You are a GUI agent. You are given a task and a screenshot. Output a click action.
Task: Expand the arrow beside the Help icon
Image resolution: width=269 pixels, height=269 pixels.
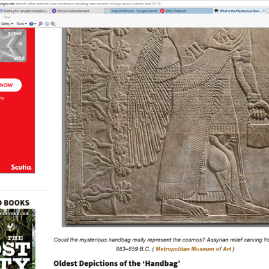click(x=35, y=24)
